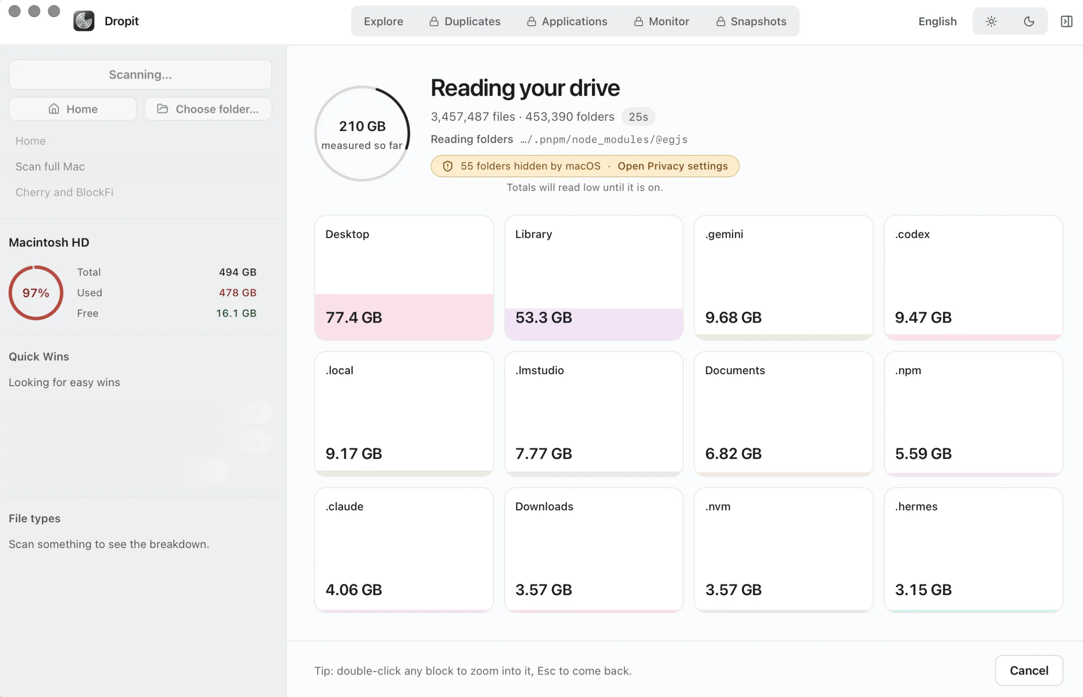Click the 25s elapsed time badge
1083x697 pixels.
[x=638, y=117]
